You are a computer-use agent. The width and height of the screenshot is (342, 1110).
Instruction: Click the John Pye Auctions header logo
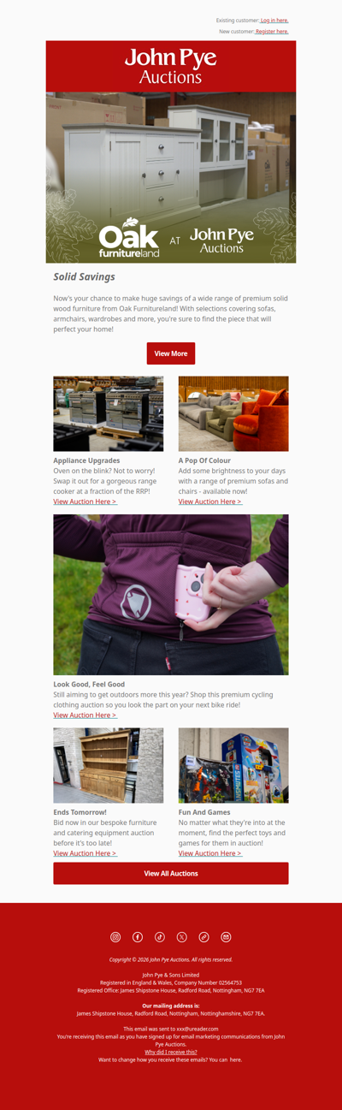(x=171, y=67)
